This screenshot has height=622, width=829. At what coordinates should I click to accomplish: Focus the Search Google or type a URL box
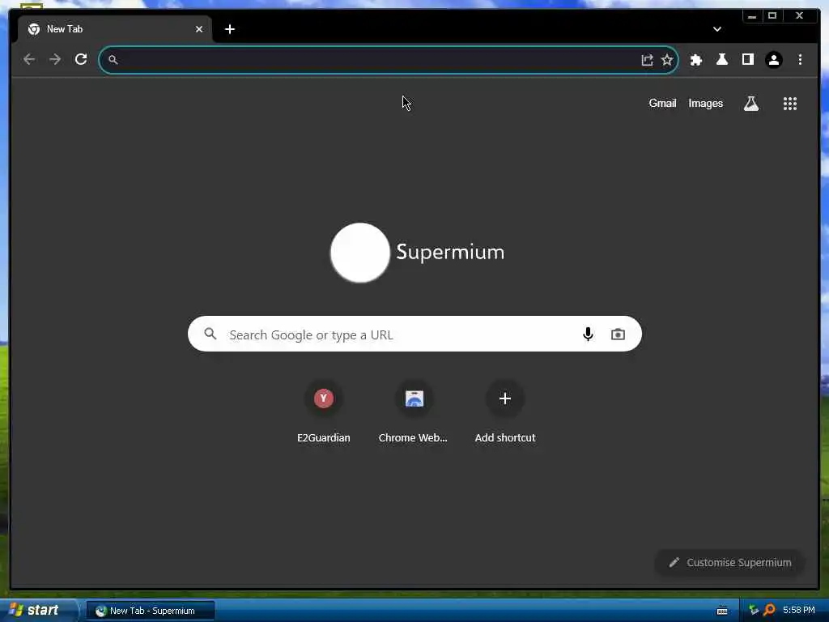coord(414,334)
